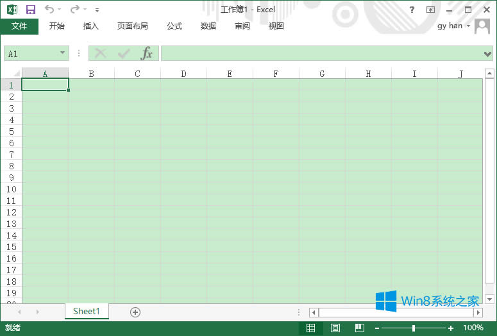The image size is (497, 336).
Task: Open the 文件 (File) menu
Action: pos(19,26)
